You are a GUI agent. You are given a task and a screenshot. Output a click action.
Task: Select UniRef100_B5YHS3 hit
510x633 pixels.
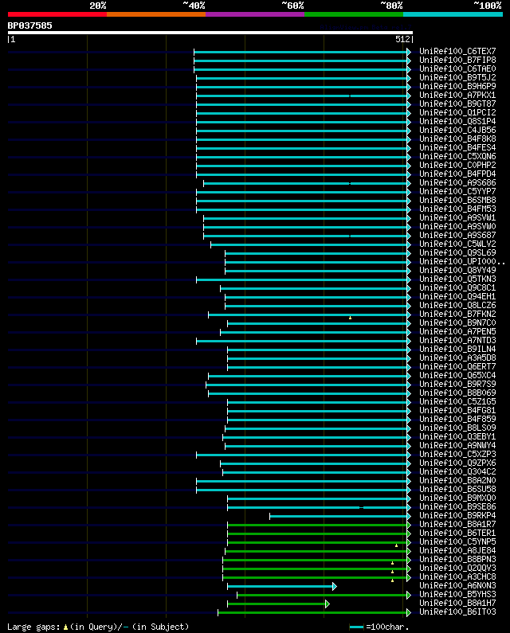(457, 594)
